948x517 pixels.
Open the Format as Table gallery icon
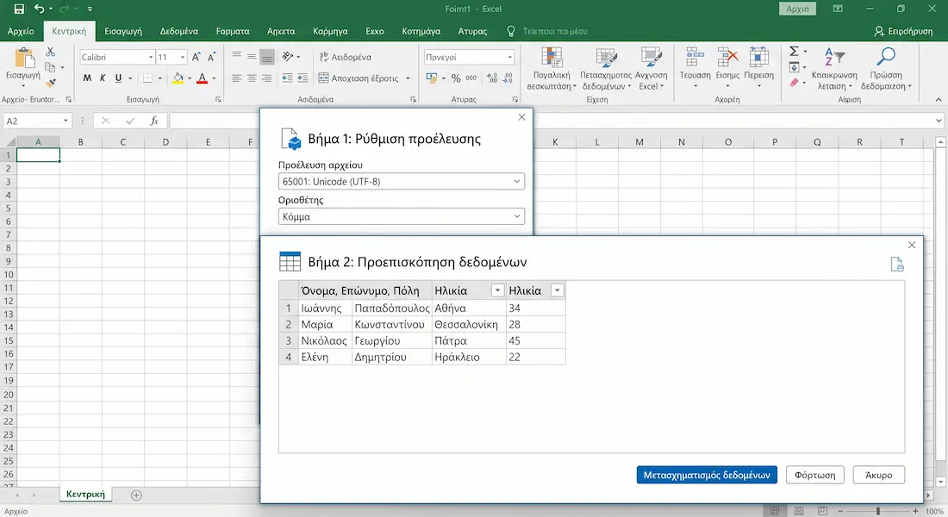coord(606,58)
